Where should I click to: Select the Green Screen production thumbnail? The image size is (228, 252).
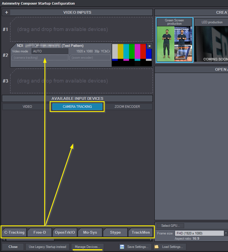(x=174, y=40)
